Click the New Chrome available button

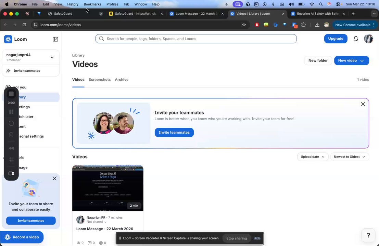click(x=353, y=25)
